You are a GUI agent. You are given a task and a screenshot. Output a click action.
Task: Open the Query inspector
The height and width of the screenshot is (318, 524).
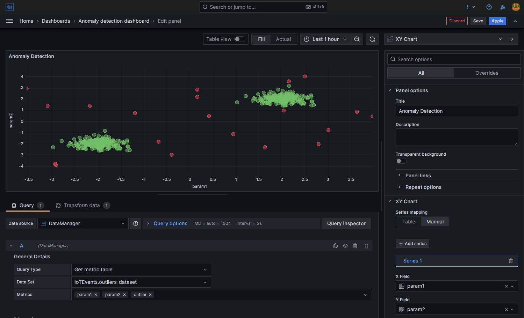346,223
